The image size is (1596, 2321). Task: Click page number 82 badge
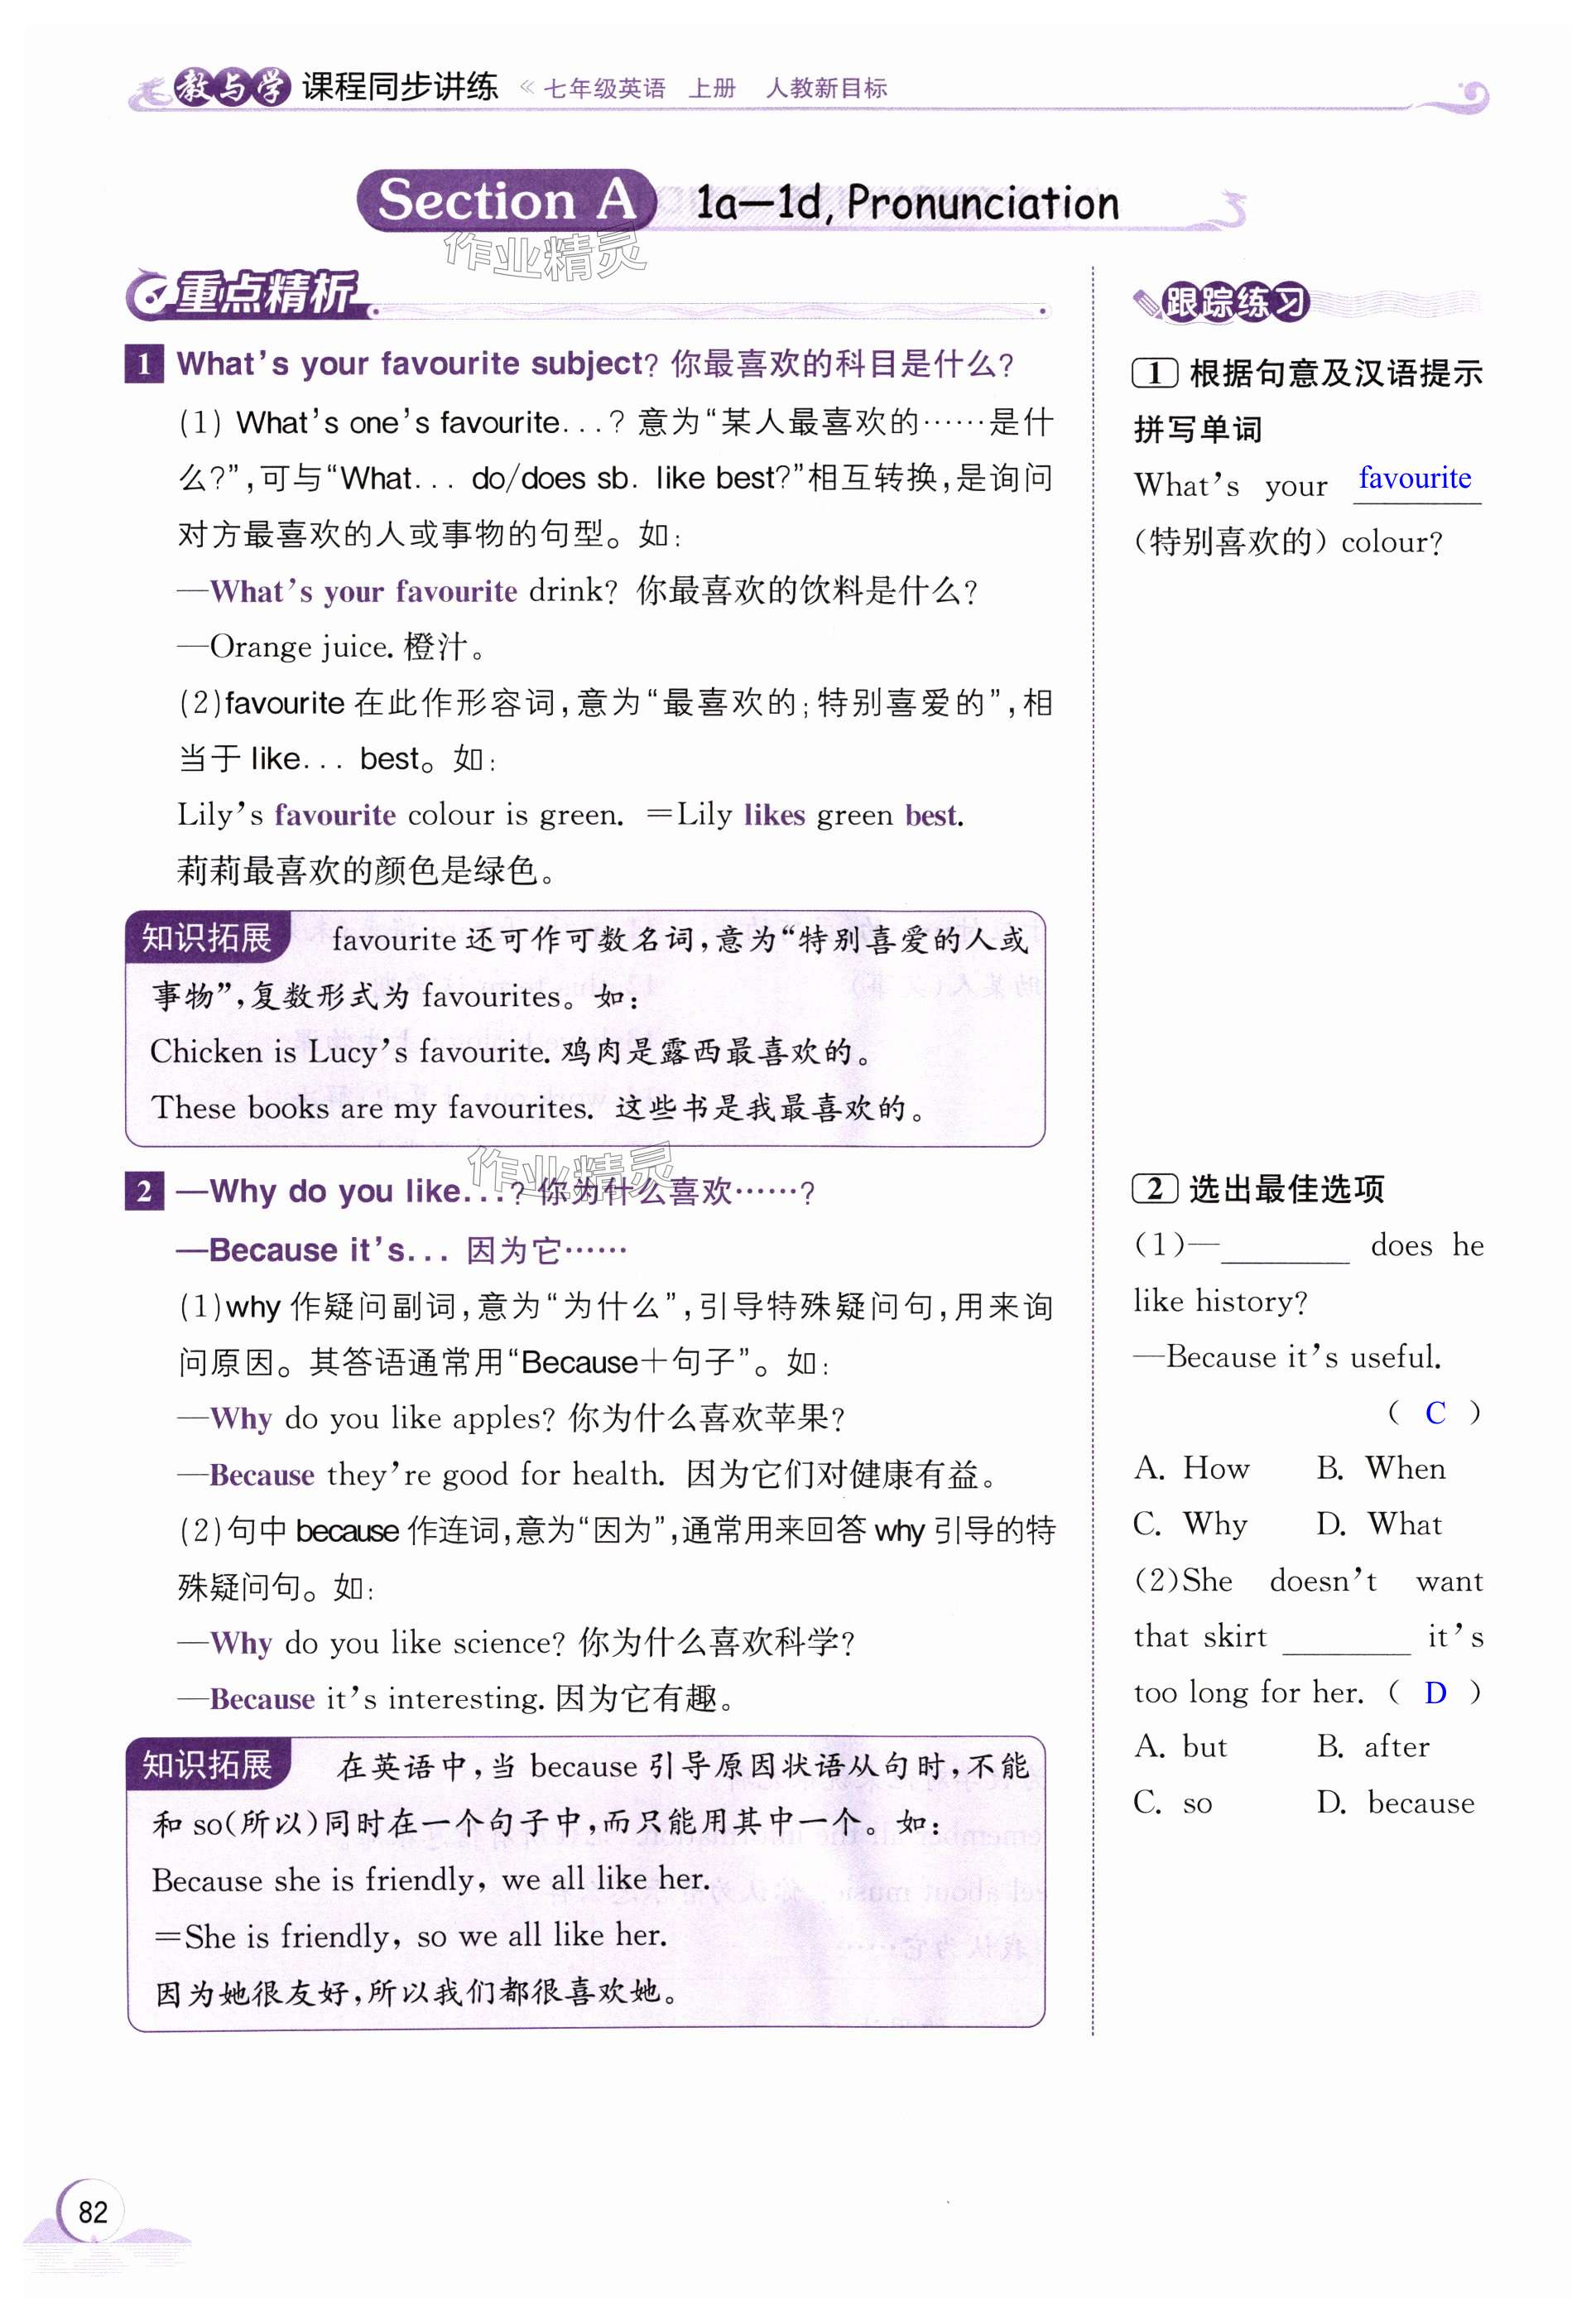(x=92, y=2211)
